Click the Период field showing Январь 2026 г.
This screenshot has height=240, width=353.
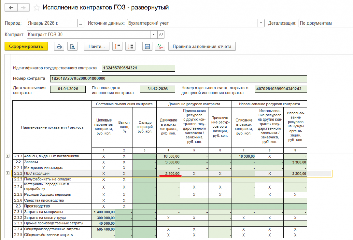tap(52, 23)
